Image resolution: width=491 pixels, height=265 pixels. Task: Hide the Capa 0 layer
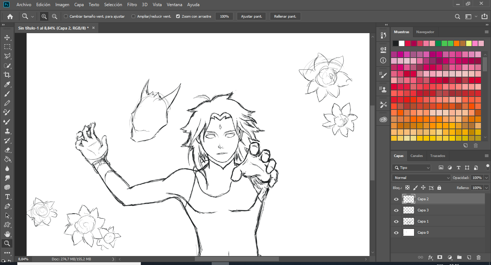pos(396,233)
